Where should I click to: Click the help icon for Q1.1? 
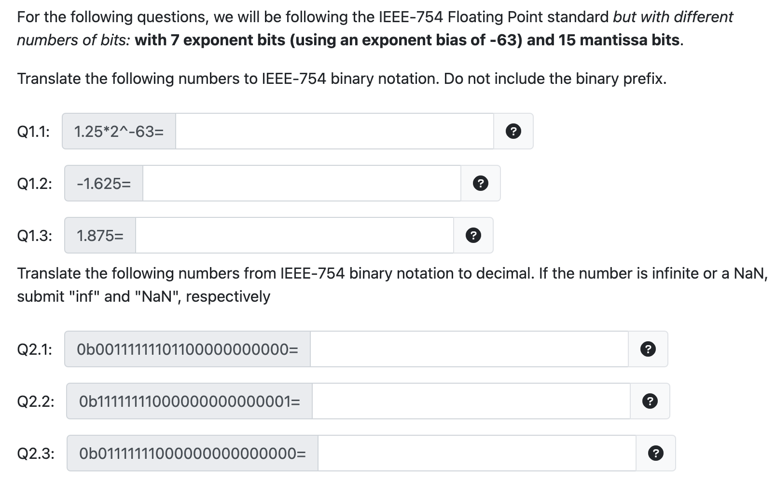coord(513,131)
